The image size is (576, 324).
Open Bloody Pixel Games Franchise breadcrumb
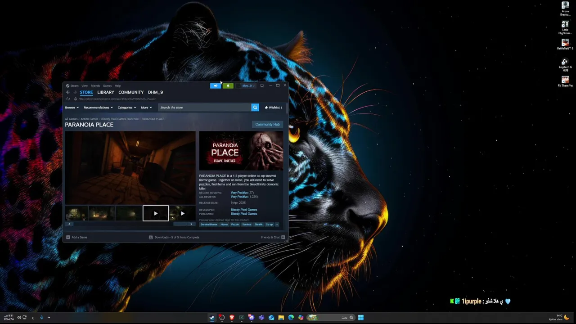120,119
